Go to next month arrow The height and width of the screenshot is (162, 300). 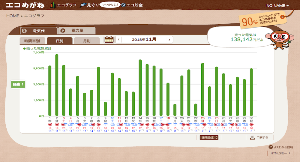pos(170,40)
